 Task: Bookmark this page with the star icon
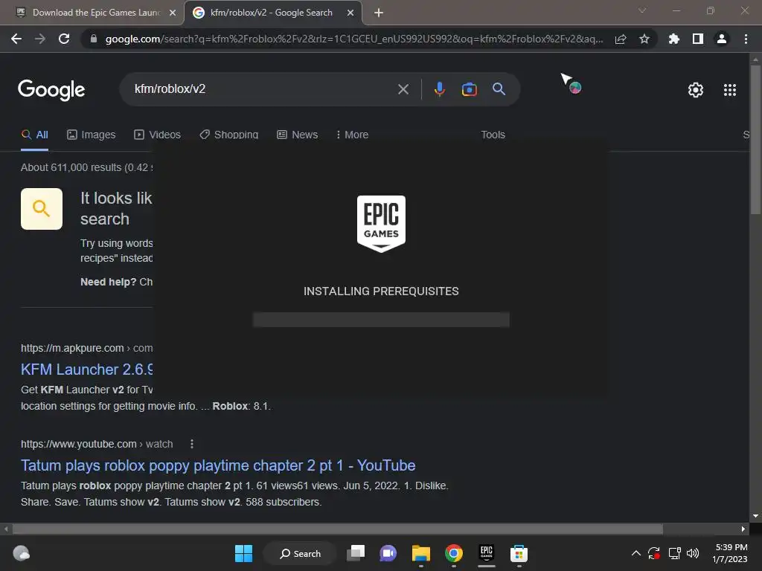tap(644, 39)
